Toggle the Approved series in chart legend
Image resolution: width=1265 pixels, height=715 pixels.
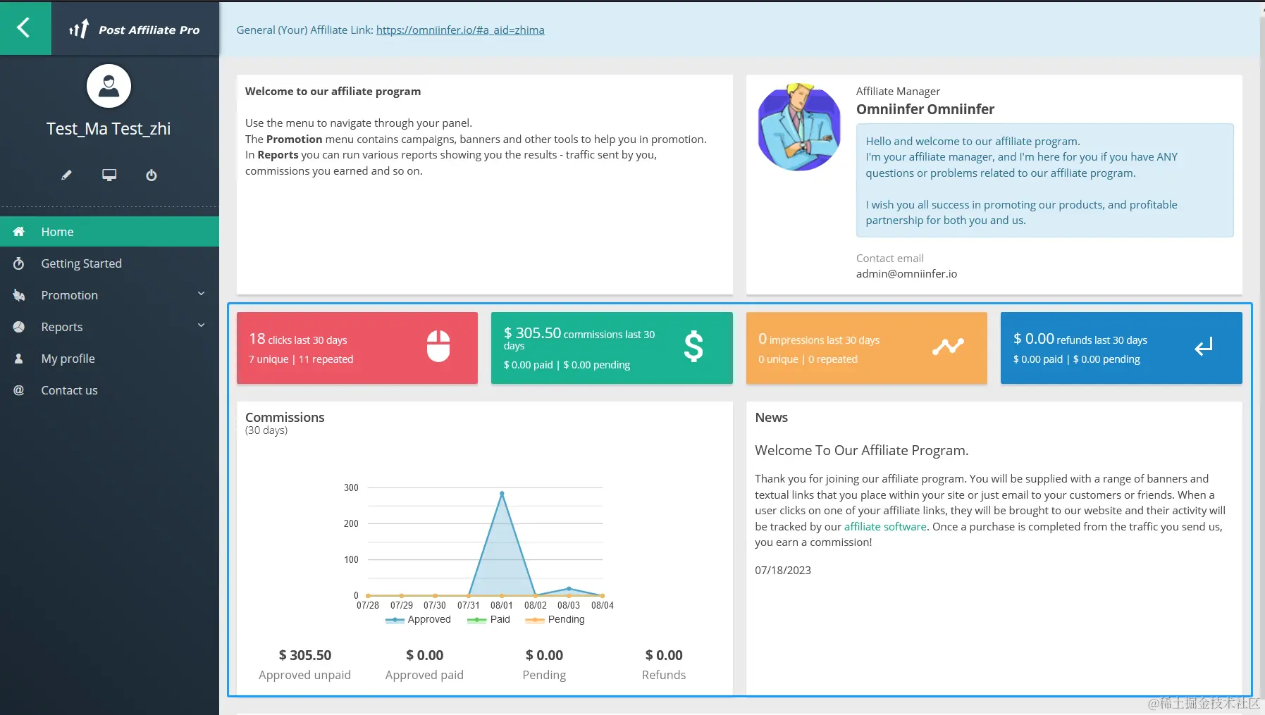(x=419, y=619)
